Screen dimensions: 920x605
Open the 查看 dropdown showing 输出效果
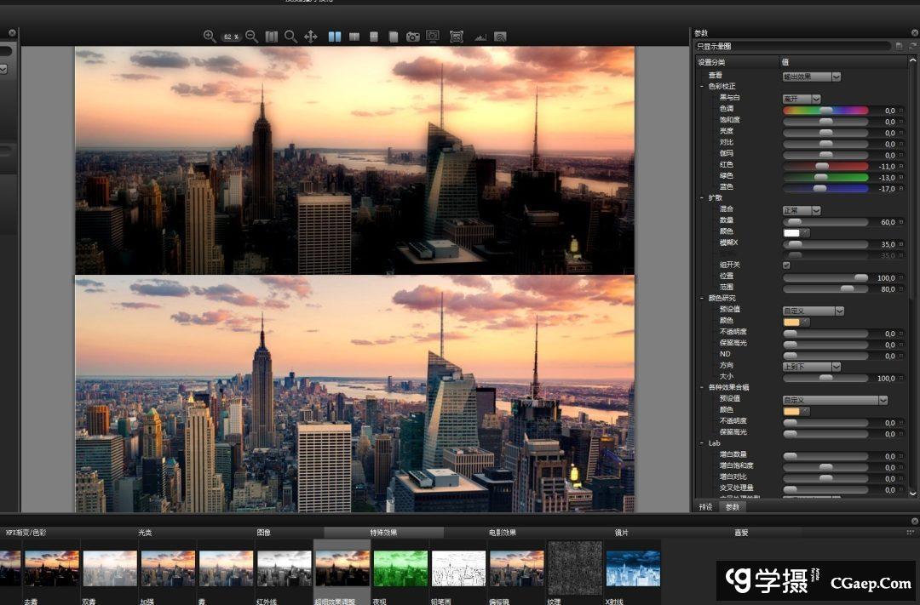point(811,77)
